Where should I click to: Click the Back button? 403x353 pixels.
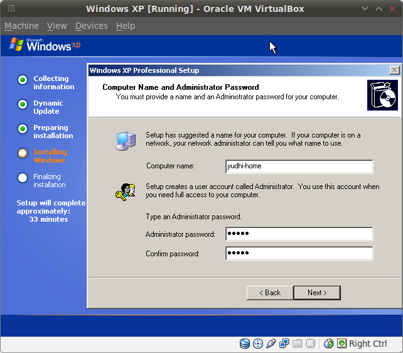click(x=270, y=293)
